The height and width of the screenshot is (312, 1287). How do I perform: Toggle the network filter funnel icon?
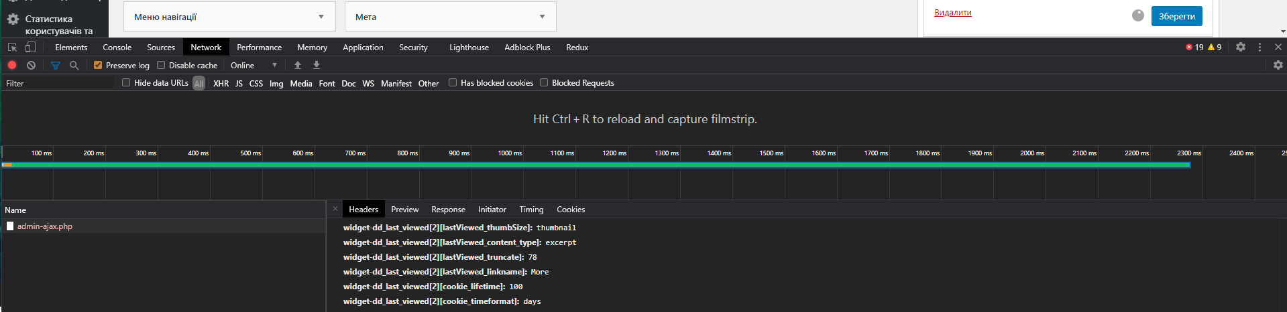pyautogui.click(x=56, y=65)
